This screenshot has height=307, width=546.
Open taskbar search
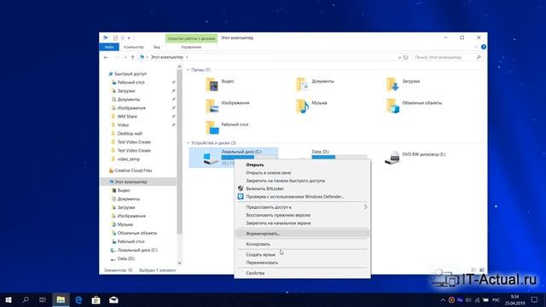click(26, 299)
